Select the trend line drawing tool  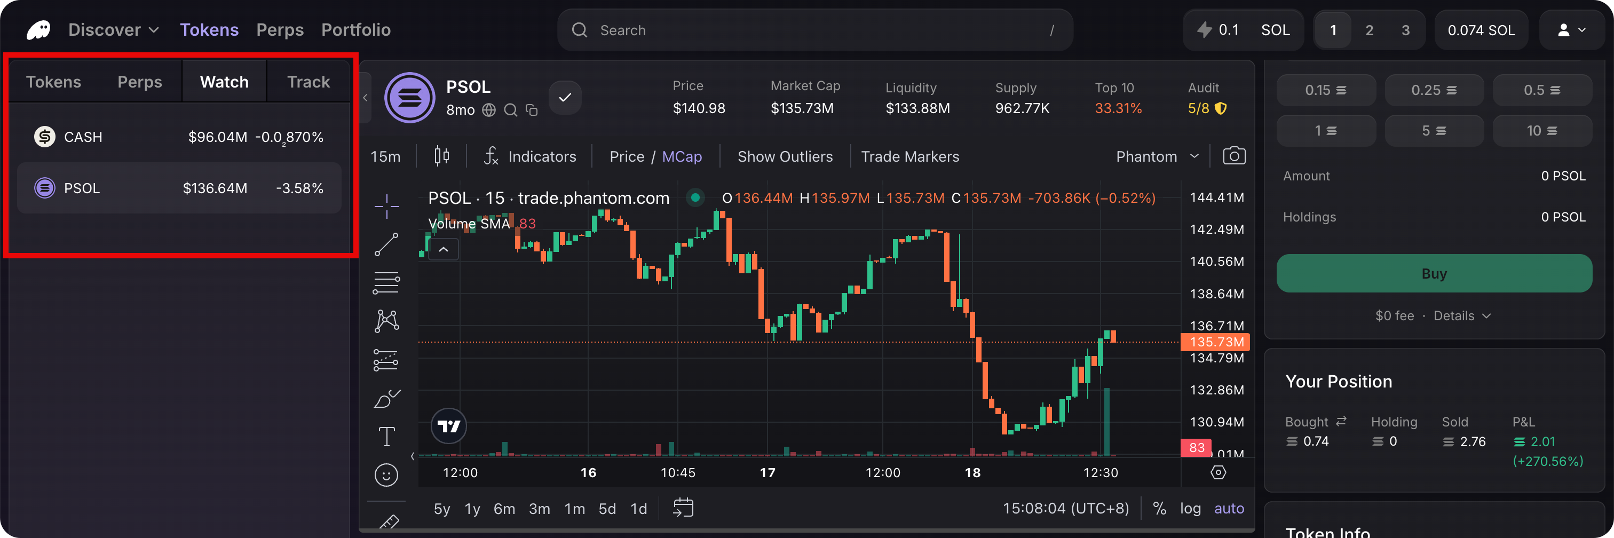(386, 244)
